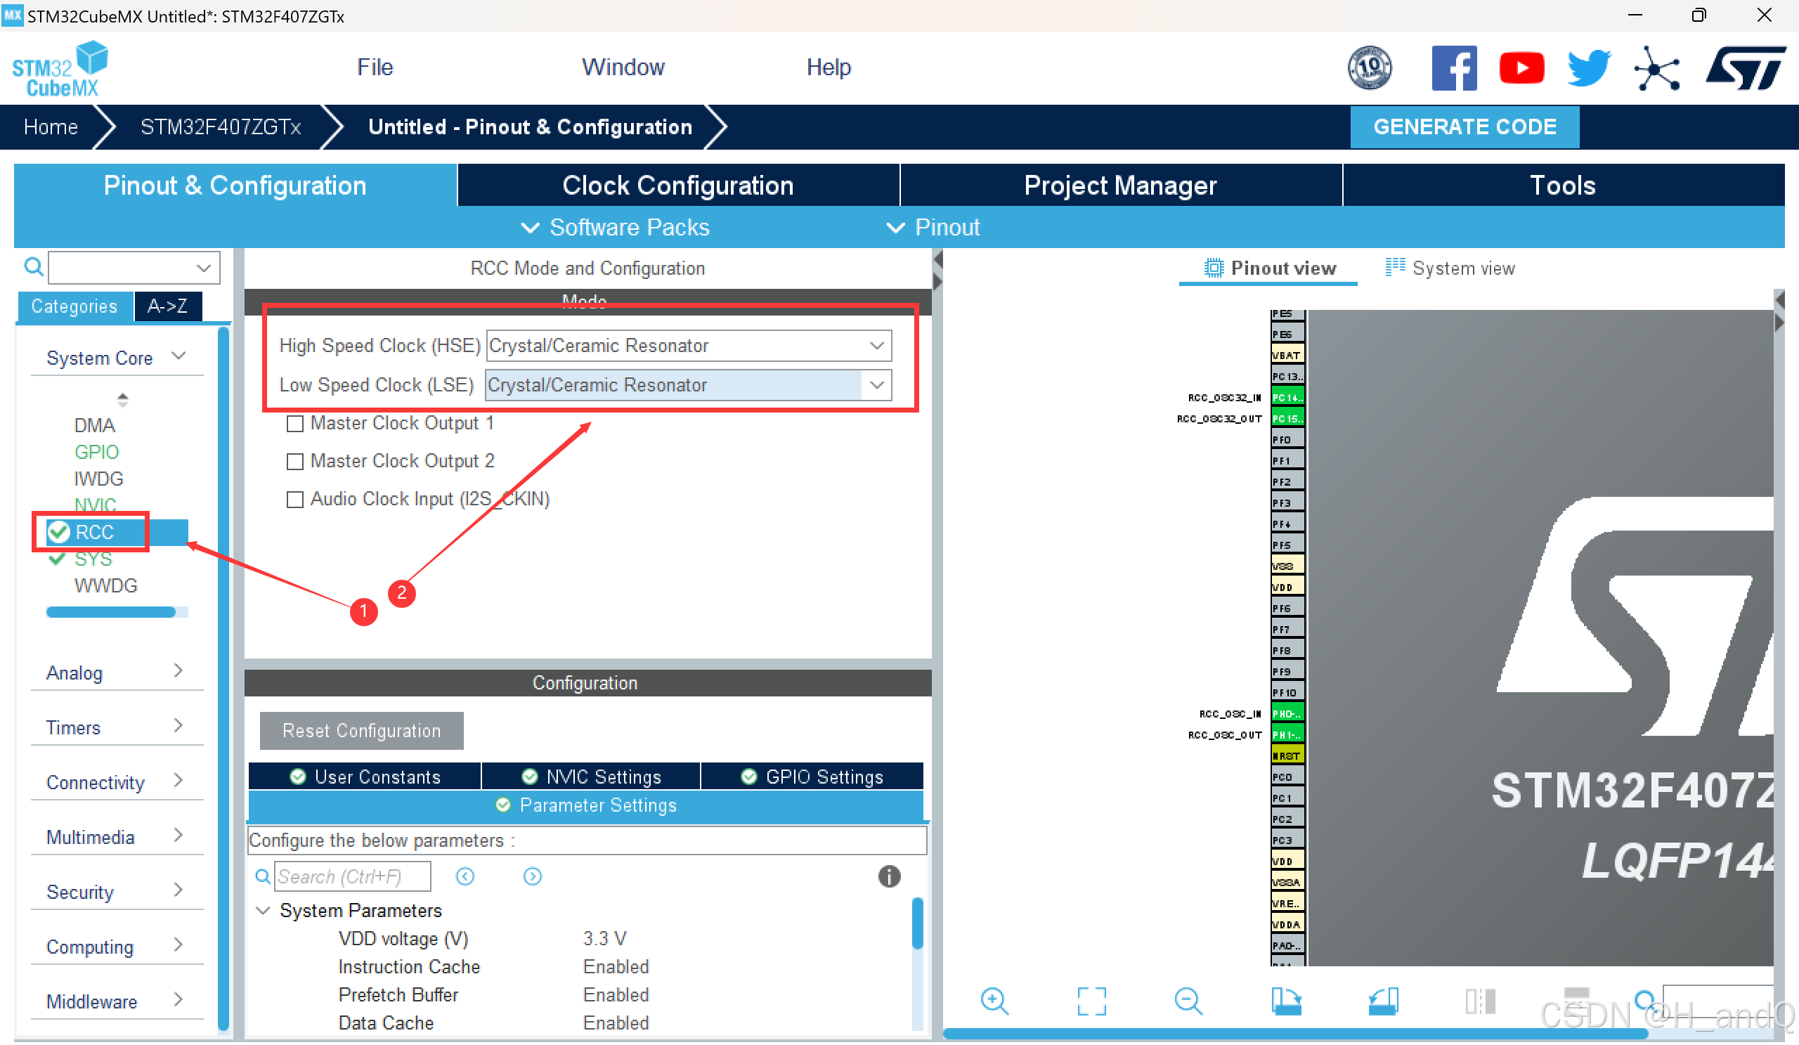Open the Window menu

tap(623, 67)
